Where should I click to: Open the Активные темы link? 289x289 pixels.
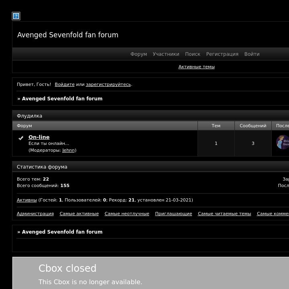click(196, 67)
